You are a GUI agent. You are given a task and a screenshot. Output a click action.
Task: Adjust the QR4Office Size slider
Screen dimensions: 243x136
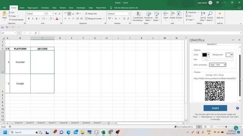[217, 60]
